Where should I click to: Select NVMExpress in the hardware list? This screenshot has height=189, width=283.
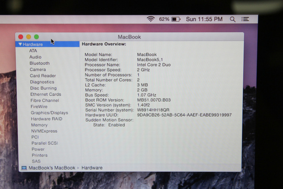click(44, 131)
